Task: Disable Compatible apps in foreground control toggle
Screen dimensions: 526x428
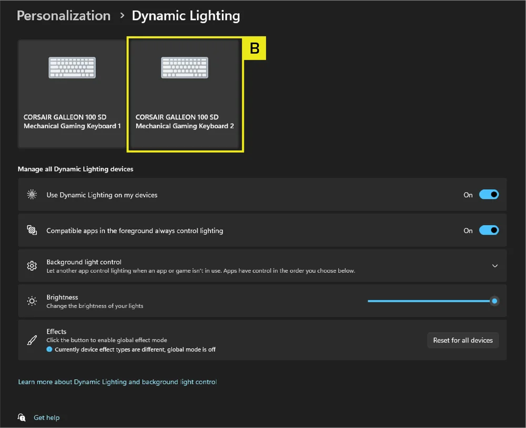Action: [489, 230]
